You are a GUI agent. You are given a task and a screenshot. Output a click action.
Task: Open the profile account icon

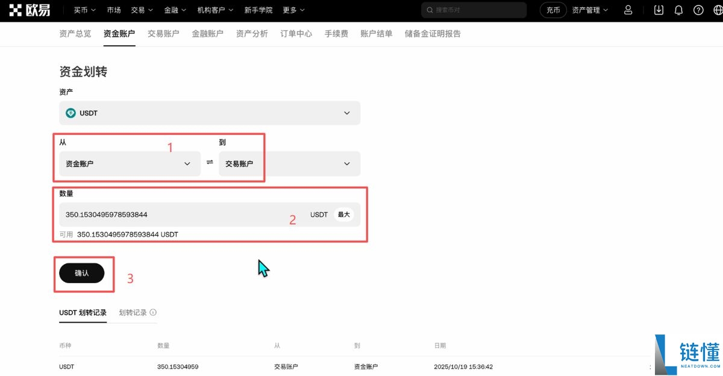coord(628,10)
